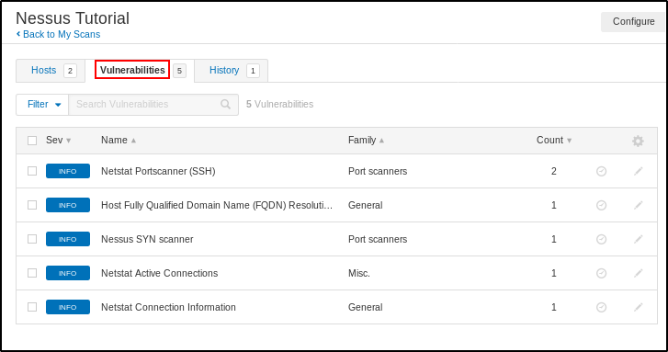Click the checkmark icon for Netstat Active Connections
The height and width of the screenshot is (352, 668).
[x=601, y=273]
